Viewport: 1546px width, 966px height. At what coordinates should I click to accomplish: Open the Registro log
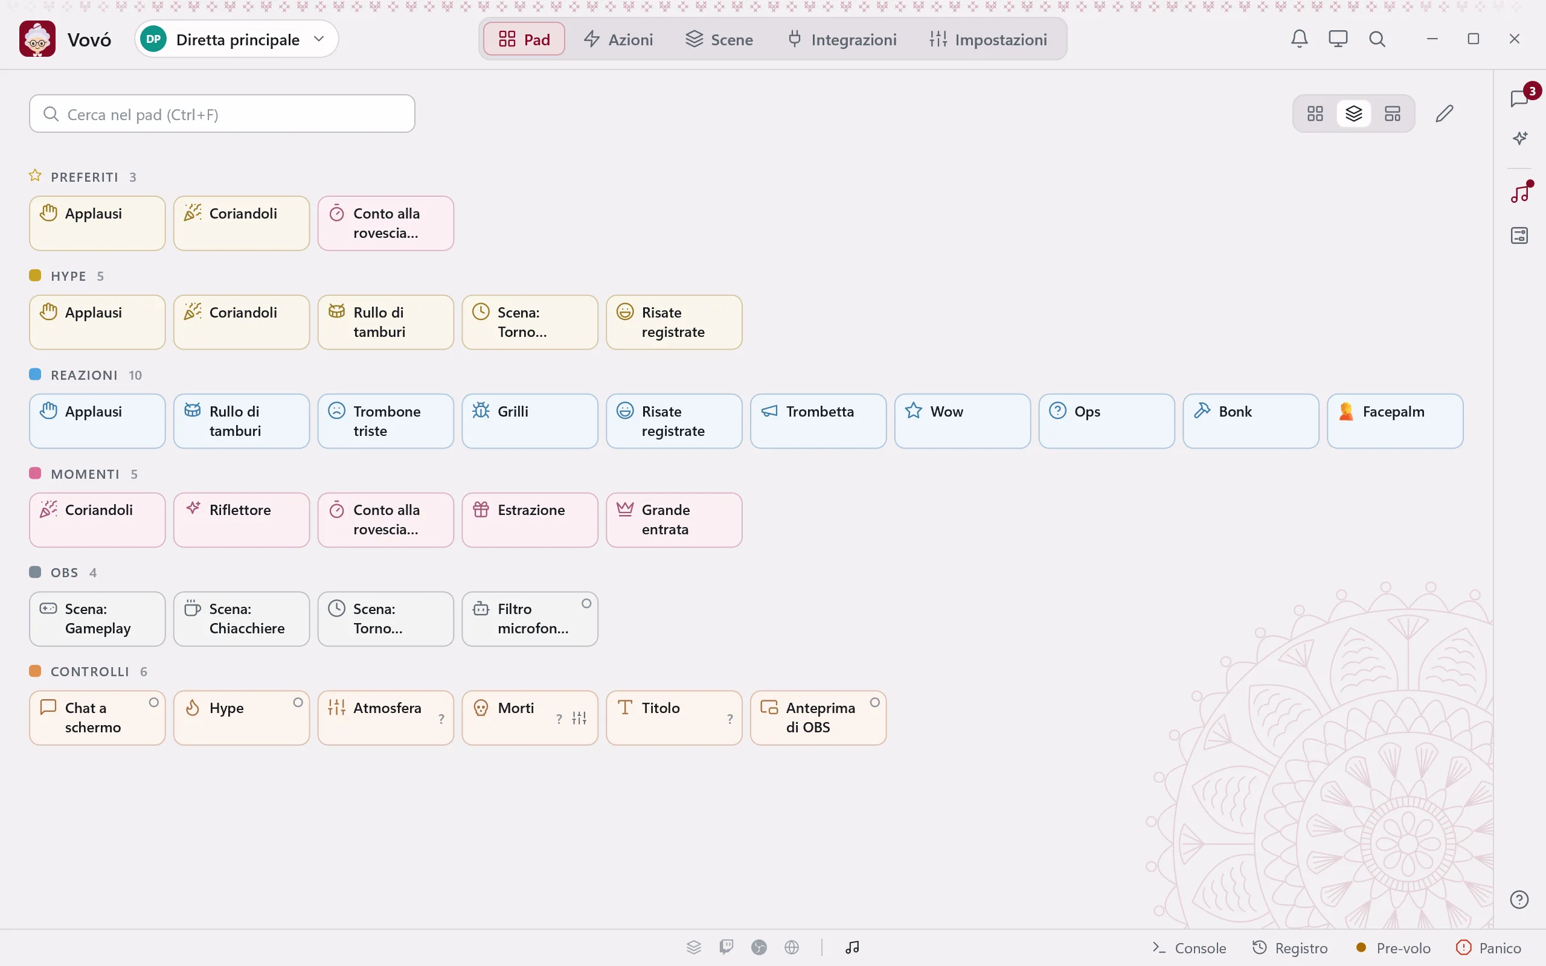(x=1289, y=947)
